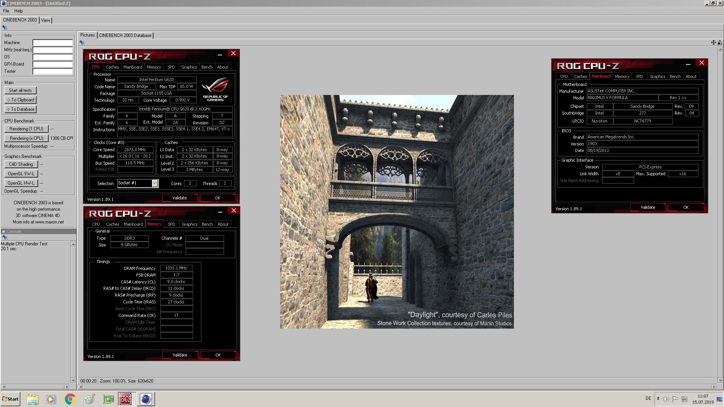Click console scrollbar down arrow

73,380
